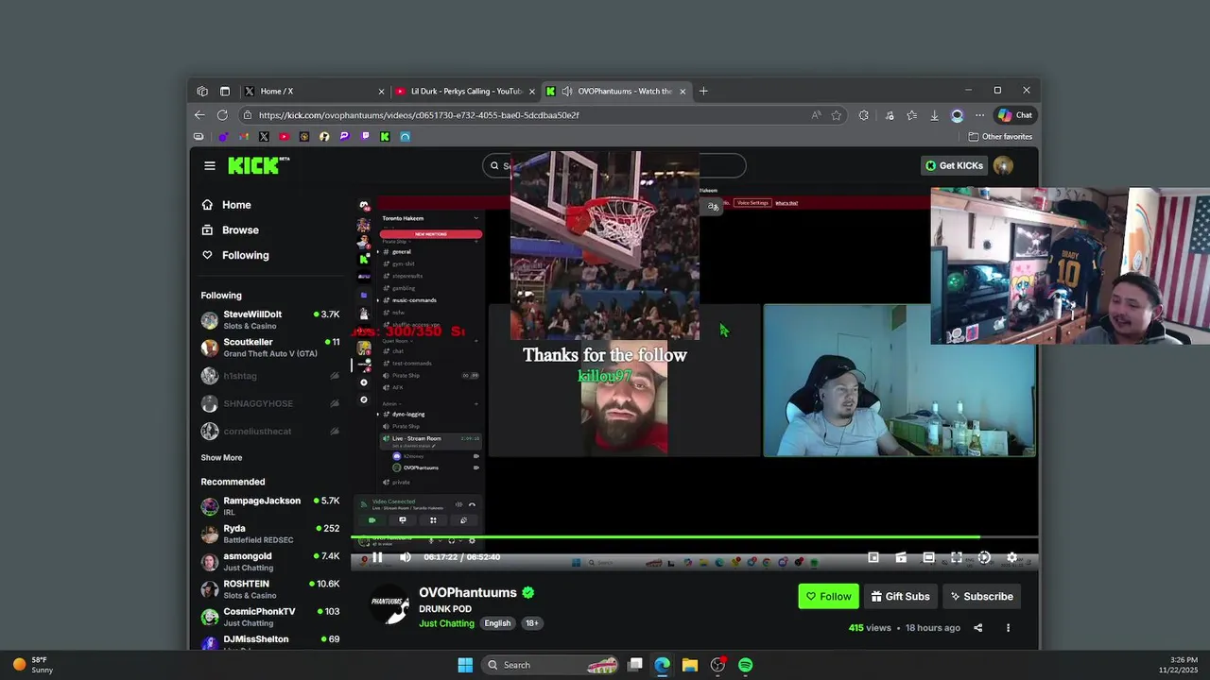The width and height of the screenshot is (1210, 680).
Task: Open DJMissShelton recommended channel
Action: coord(270,640)
